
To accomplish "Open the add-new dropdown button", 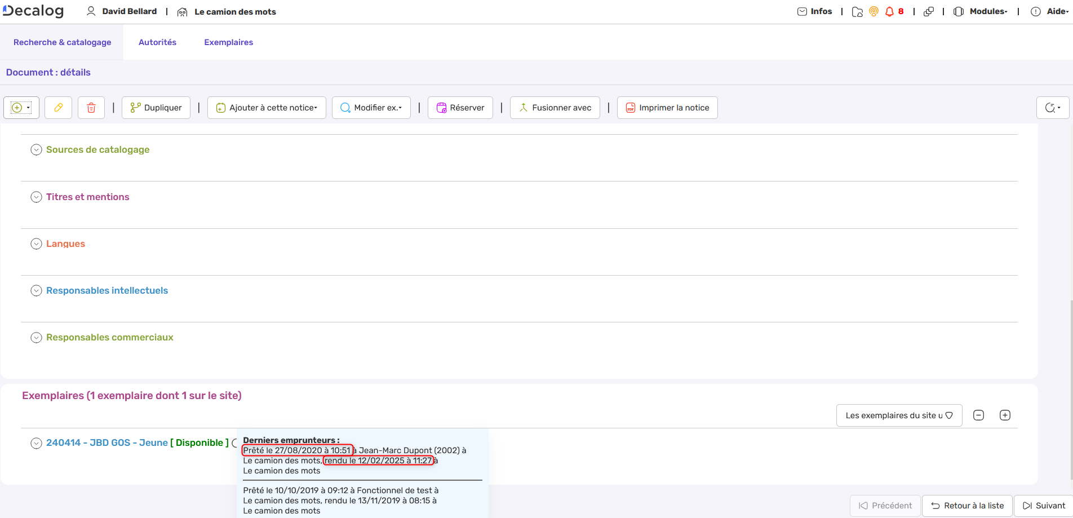I will pos(21,108).
